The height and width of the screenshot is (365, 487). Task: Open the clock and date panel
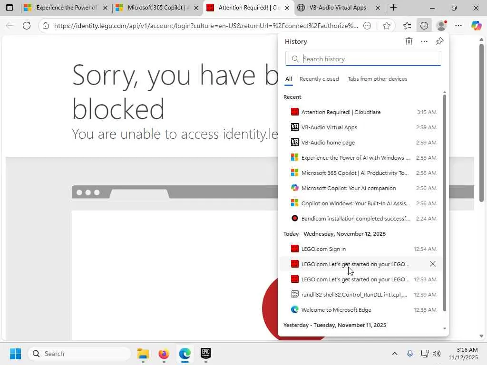463,354
